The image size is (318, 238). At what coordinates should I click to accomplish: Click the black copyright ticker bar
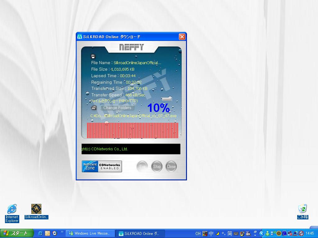131,149
